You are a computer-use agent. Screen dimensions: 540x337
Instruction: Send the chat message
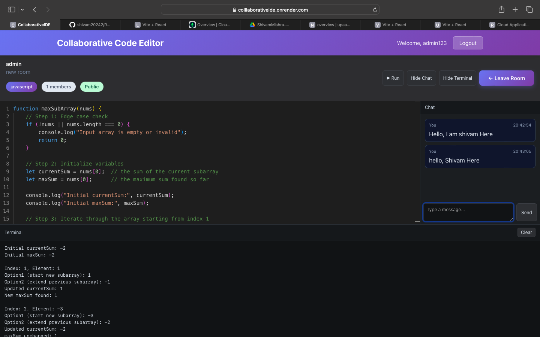[x=526, y=212]
